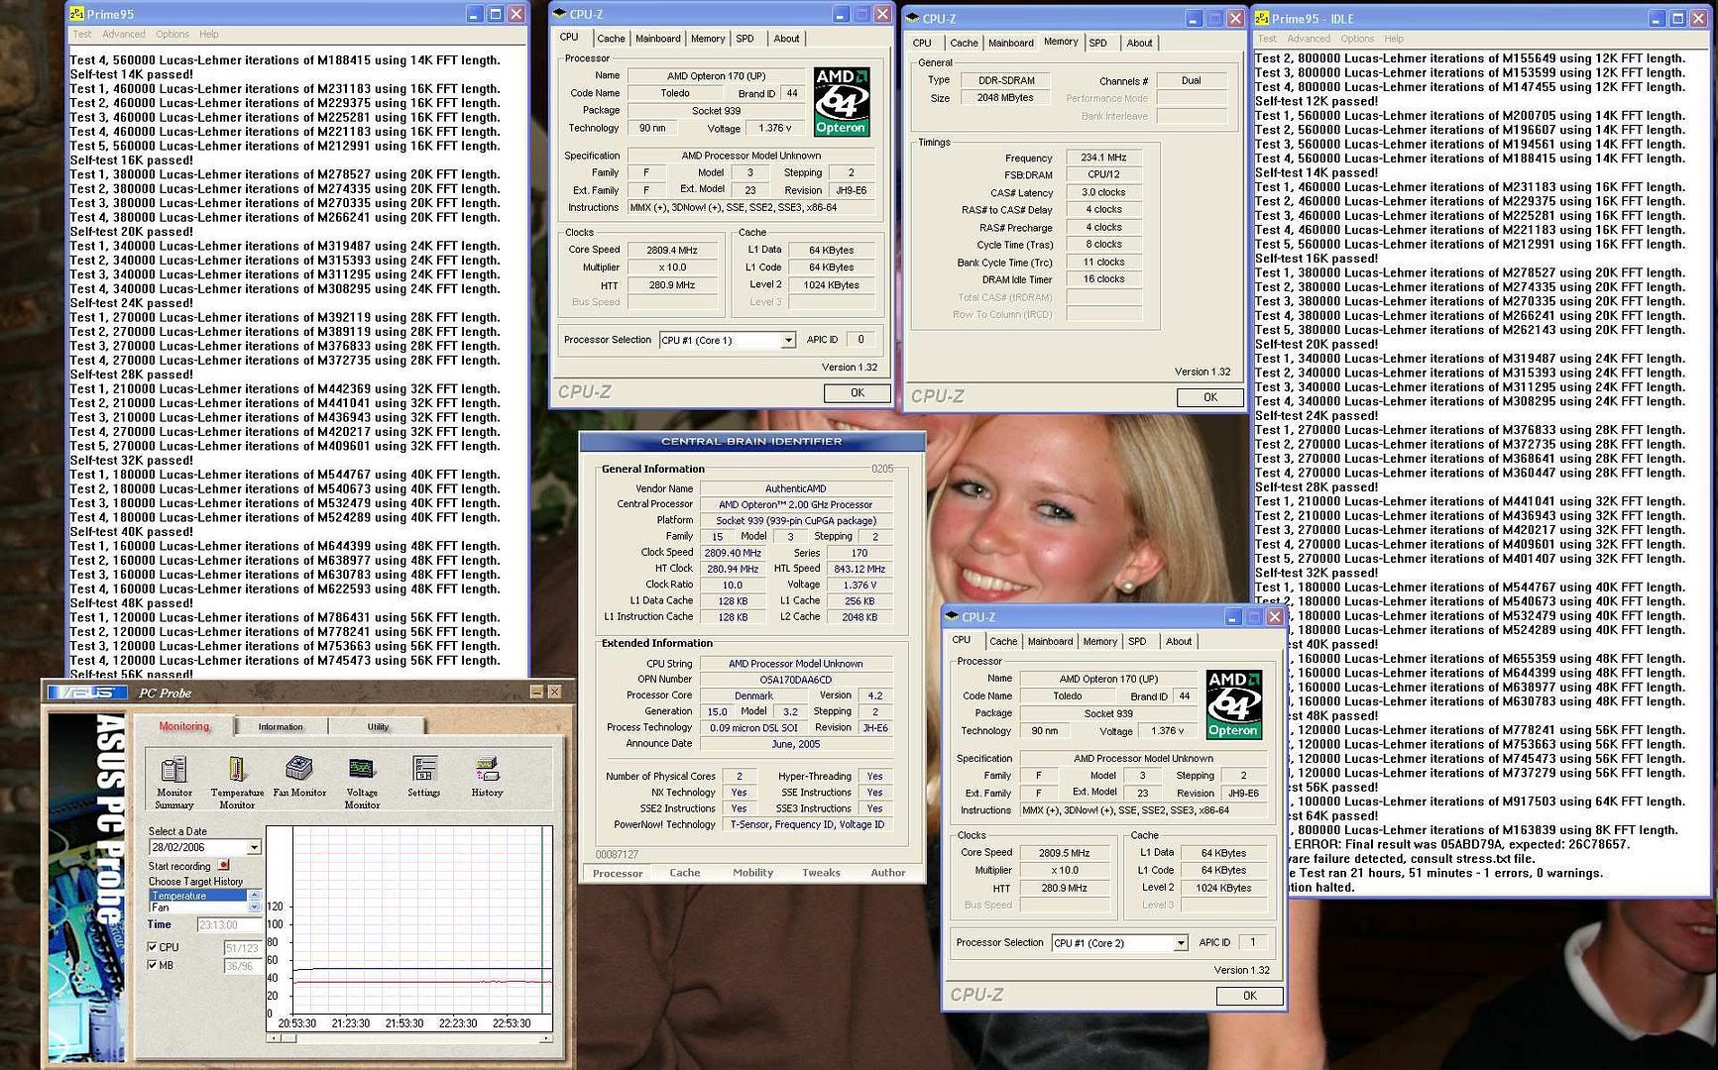Screen dimensions: 1718x1070
Task: Click the CPU value field 51/123
Action: pyautogui.click(x=242, y=948)
